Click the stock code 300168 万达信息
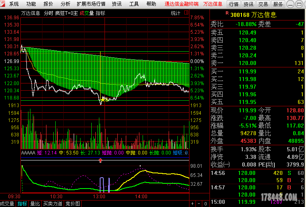The image size is (306, 207). tap(253, 15)
